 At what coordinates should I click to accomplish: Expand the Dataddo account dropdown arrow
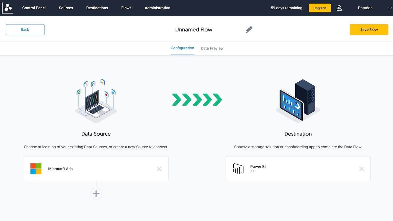(x=390, y=8)
